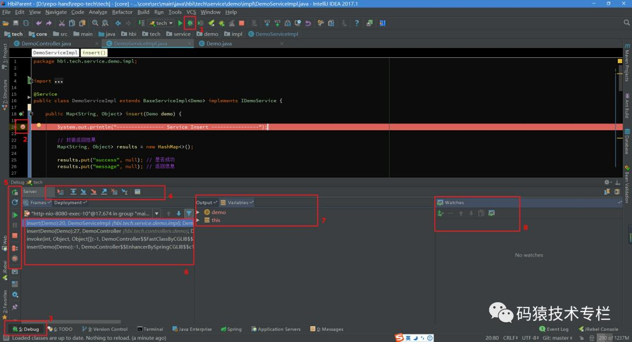Open the thread selector dropdown for http-nio-8080-exec-10
The image size is (632, 342).
pos(156,213)
